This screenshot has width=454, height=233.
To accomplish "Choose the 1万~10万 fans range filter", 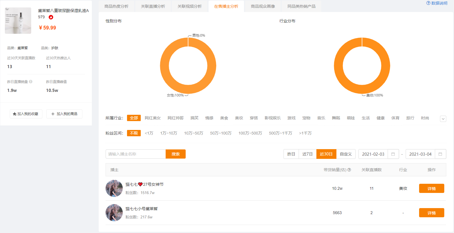I will 168,133.
